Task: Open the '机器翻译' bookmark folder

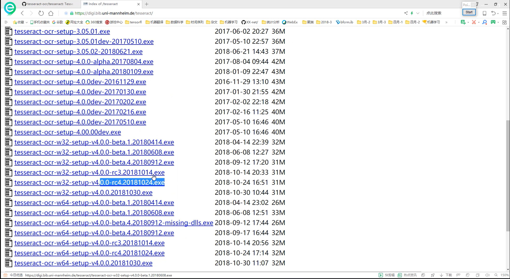Action: [x=154, y=22]
